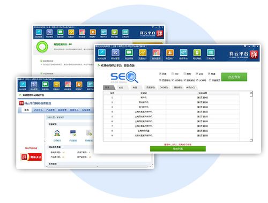Open green chat-bubble icon in the top back window
This screenshot has height=203, width=268.
tap(60, 32)
